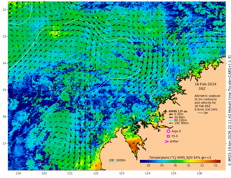Click the '30-80m' depth label

click(180, 117)
